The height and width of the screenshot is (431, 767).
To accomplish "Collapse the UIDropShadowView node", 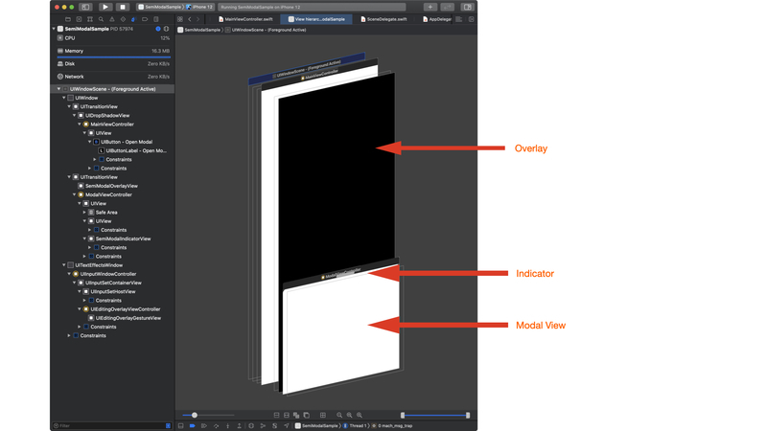I will point(75,115).
